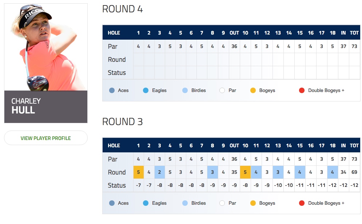Click the Charley Hull name banner

46,107
